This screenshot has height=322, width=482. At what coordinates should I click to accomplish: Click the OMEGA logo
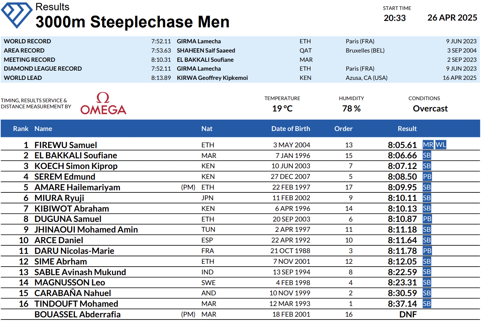(103, 103)
